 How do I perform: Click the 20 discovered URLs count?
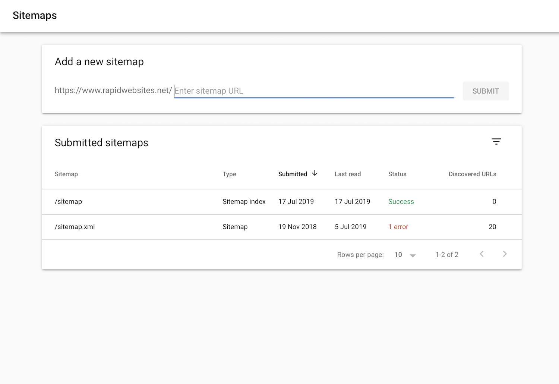tap(492, 227)
